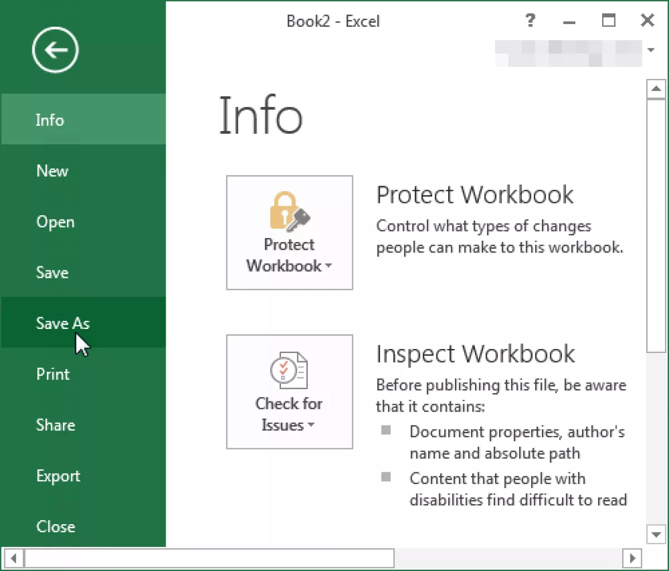The height and width of the screenshot is (571, 669).
Task: Click the vertical scrollbar down arrow
Action: point(656,534)
